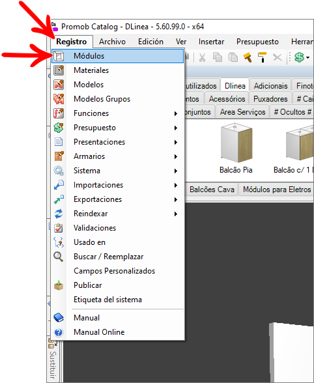Click the Usado en icon

coord(59,242)
